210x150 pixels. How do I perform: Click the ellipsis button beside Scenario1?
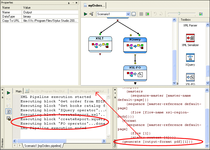[134, 14]
